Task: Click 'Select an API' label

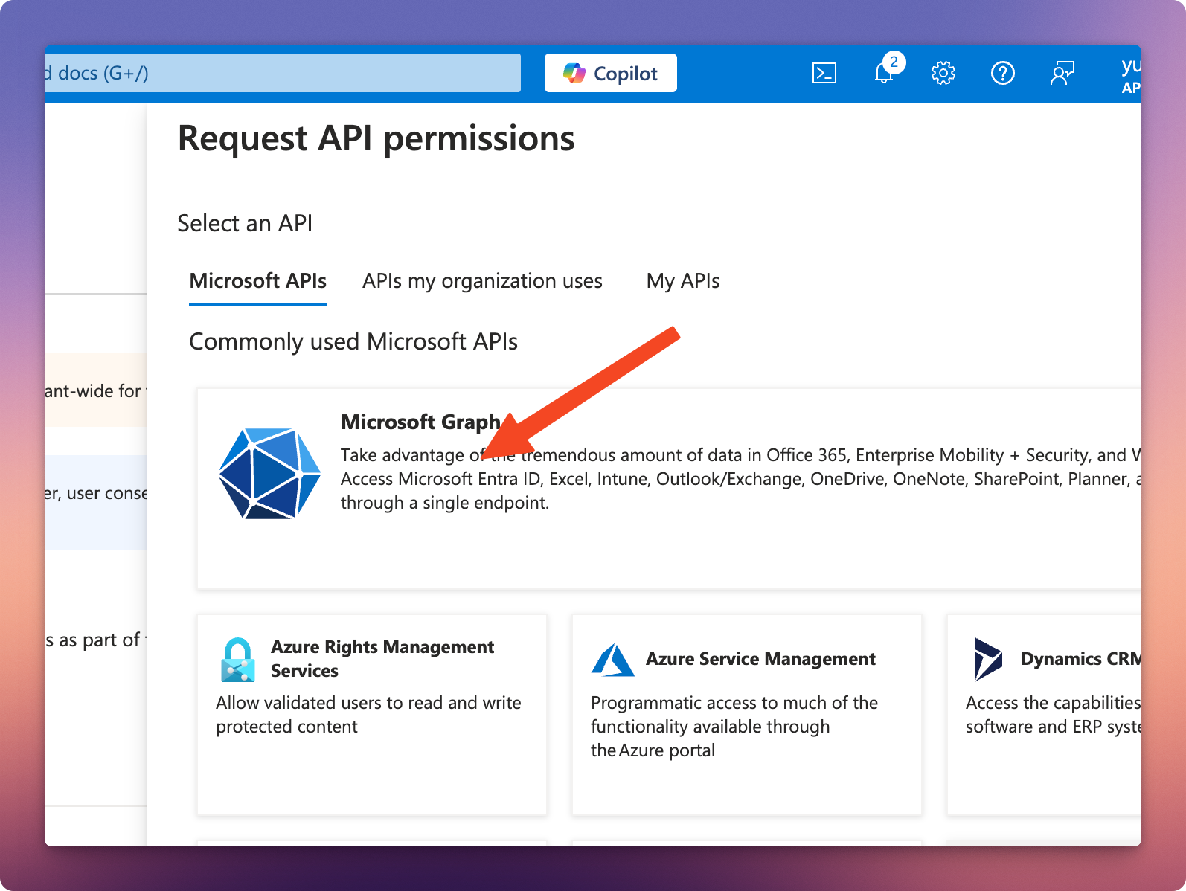Action: tap(245, 223)
